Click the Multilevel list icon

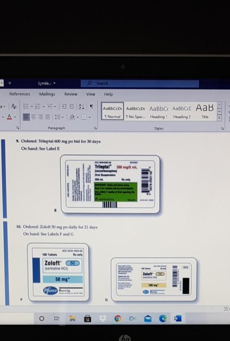coord(50,107)
